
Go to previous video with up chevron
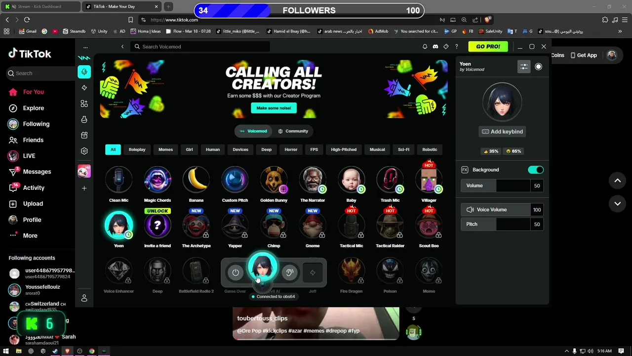pos(617,181)
